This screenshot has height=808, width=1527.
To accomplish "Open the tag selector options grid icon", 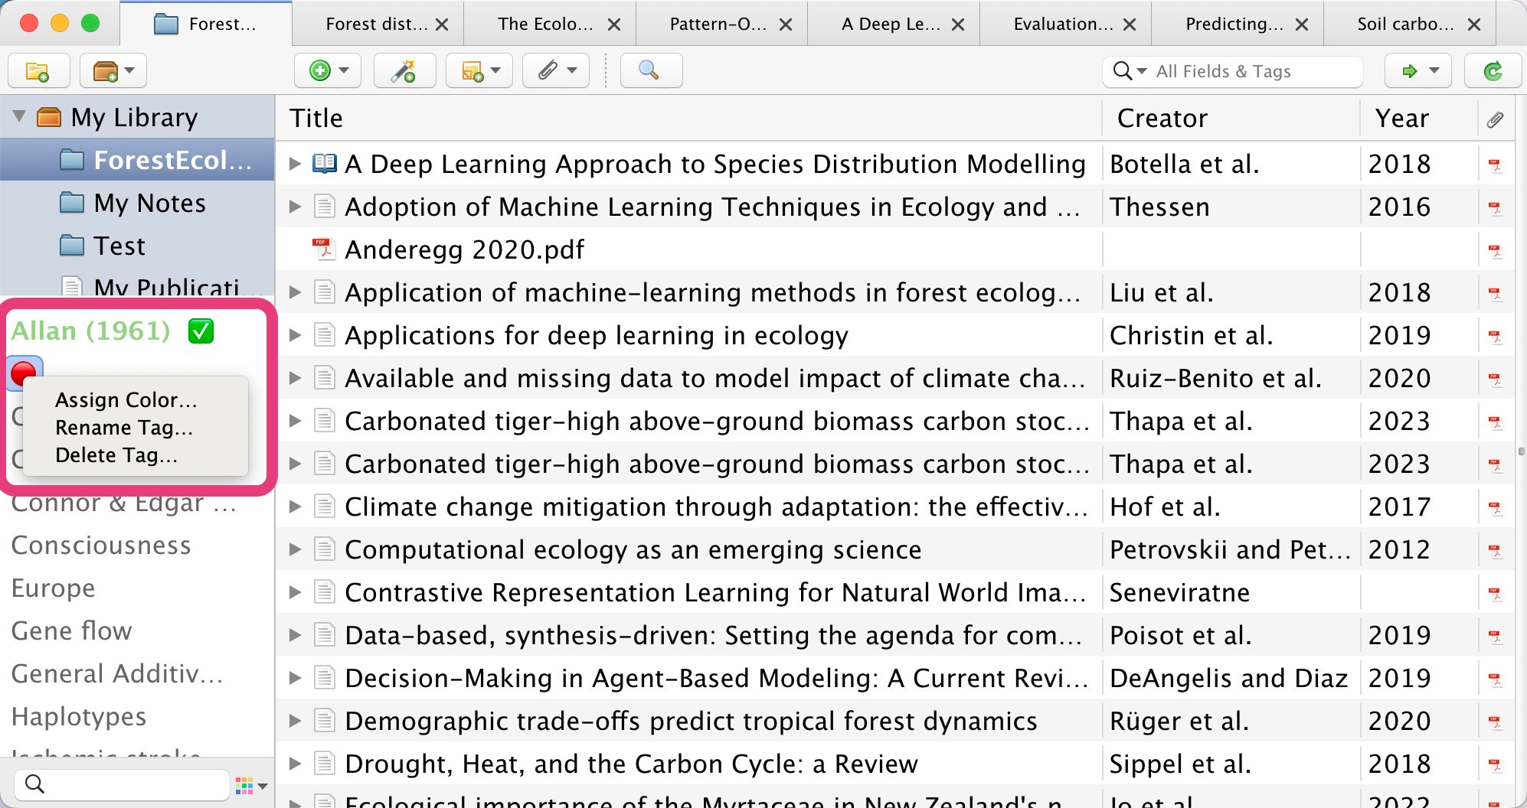I will coord(244,784).
